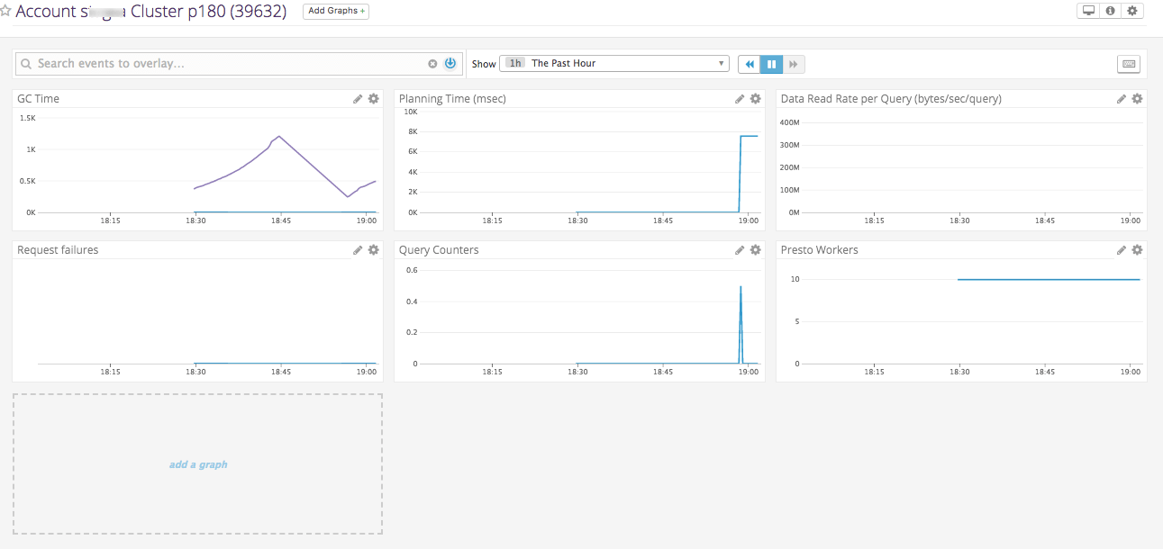This screenshot has height=549, width=1163.
Task: Edit the Request failures graph with the pencil icon
Action: (x=358, y=249)
